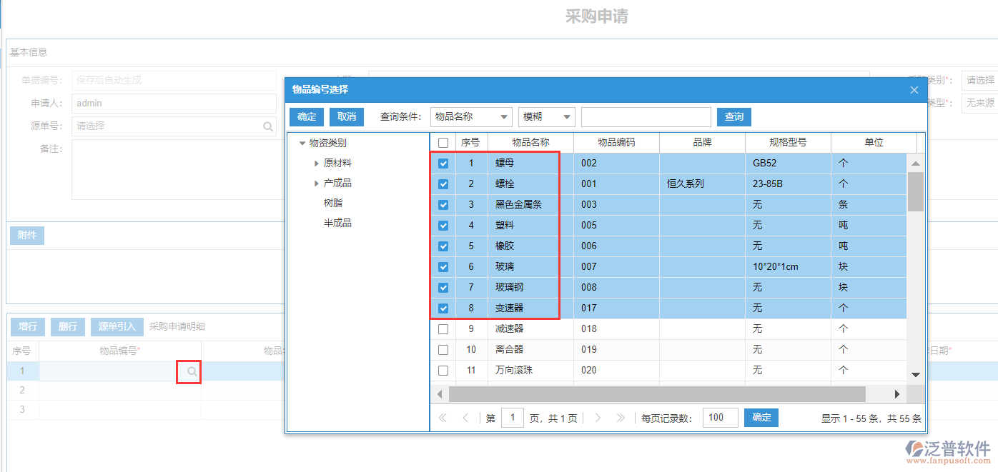Screen dimensions: 998x472
Task: Open the 物品编号 lookup magnifier icon
Action: pyautogui.click(x=190, y=372)
